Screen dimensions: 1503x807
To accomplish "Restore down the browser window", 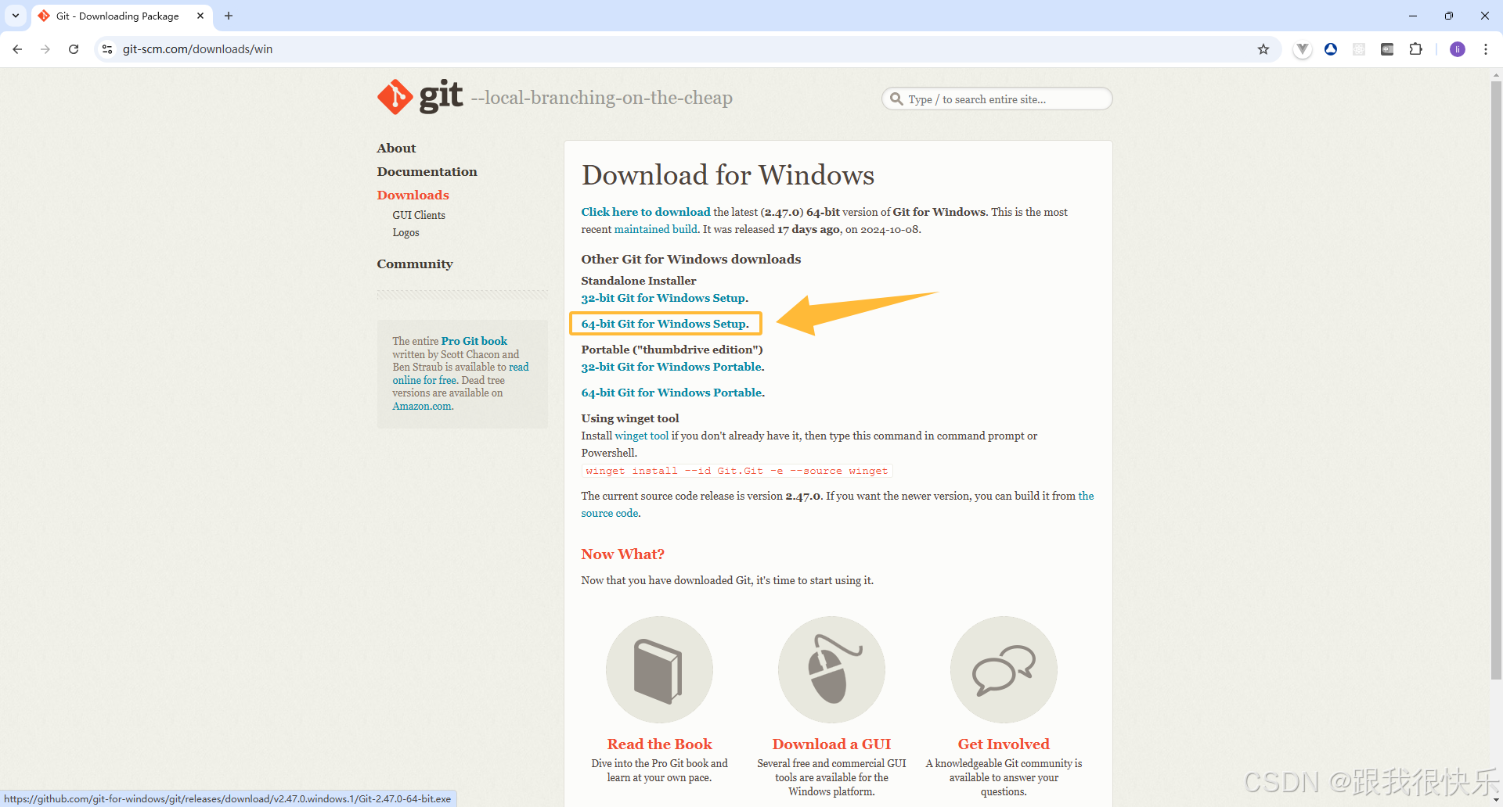I will (x=1449, y=16).
